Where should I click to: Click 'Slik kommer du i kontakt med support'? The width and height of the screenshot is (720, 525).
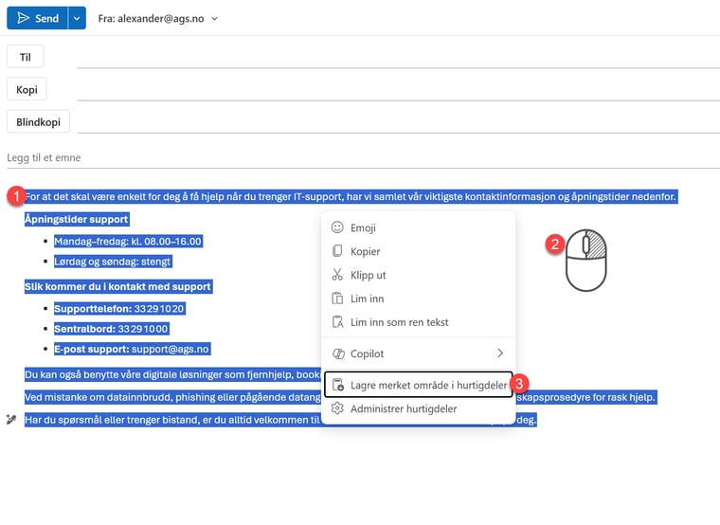(118, 286)
